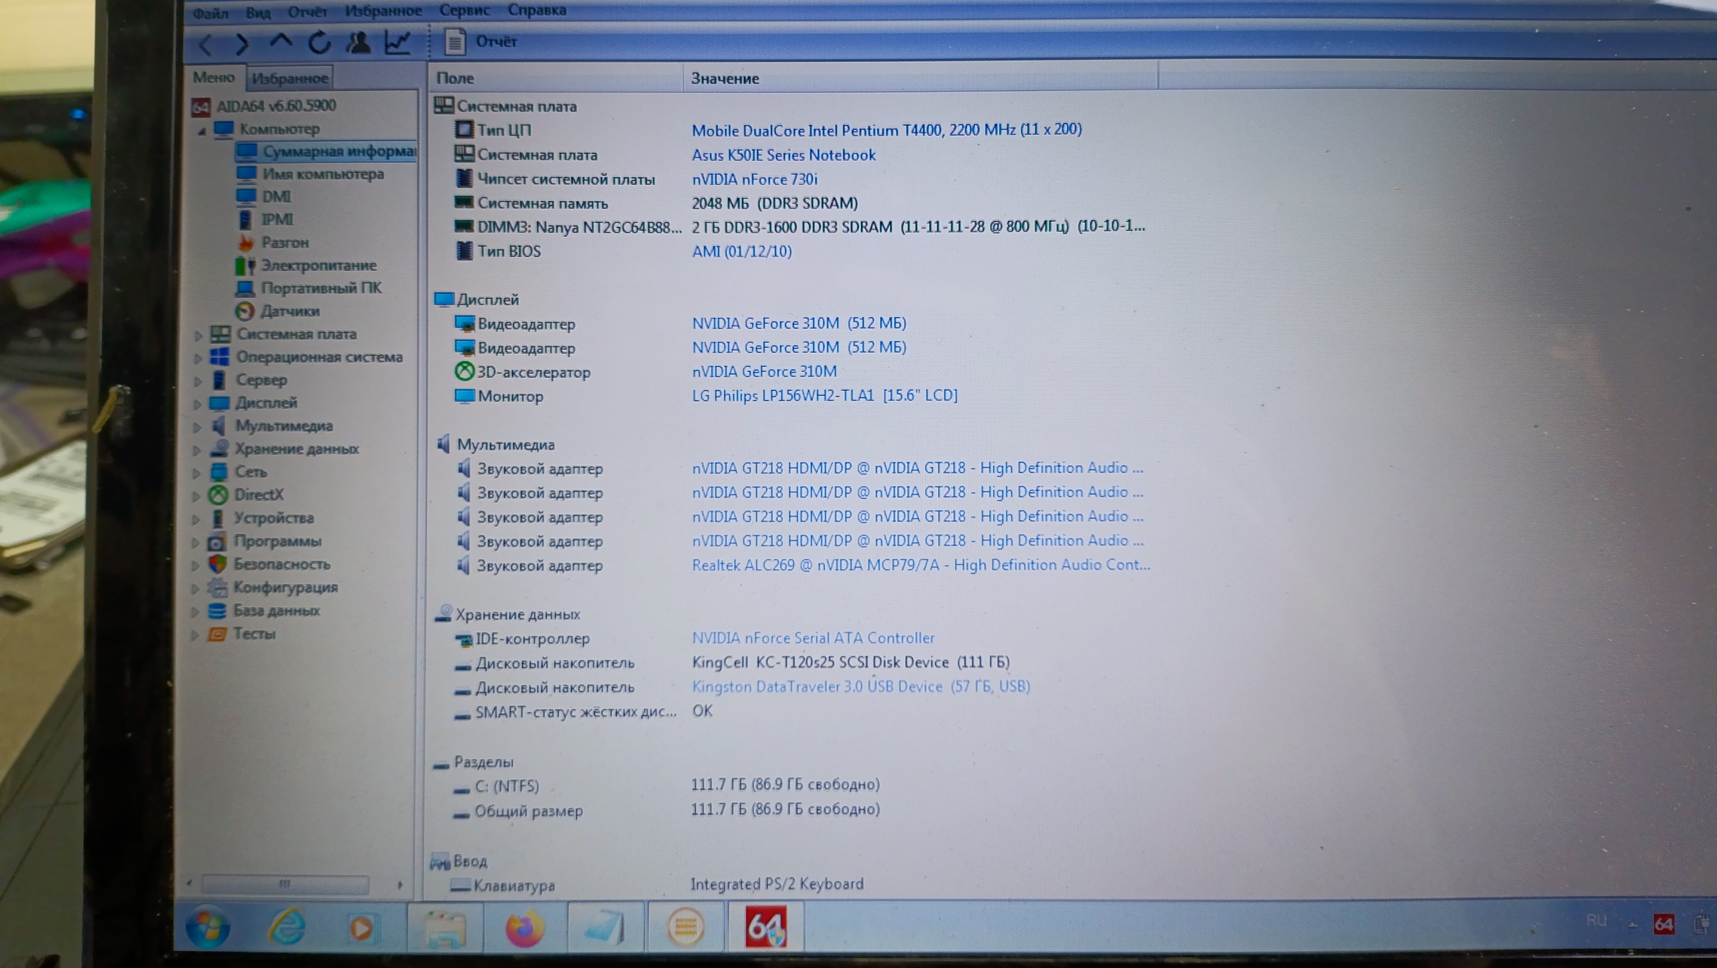Open the graph chart toolbar icon
This screenshot has height=968, width=1717.
pyautogui.click(x=397, y=43)
